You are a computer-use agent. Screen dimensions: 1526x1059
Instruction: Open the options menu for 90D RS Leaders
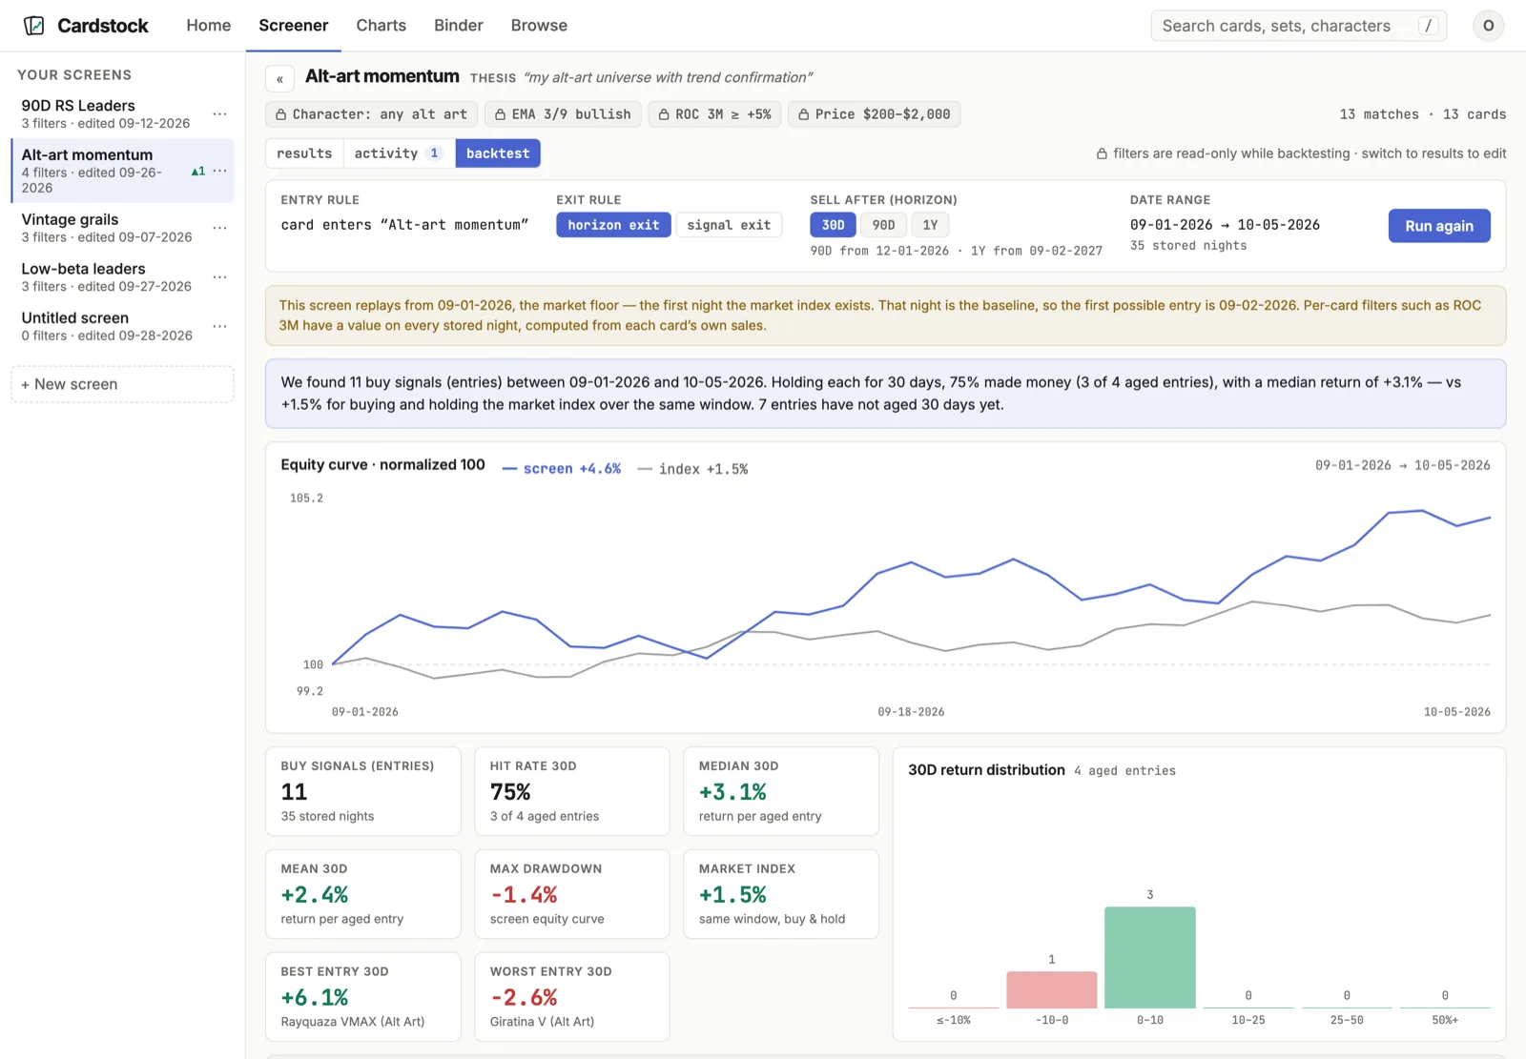click(x=220, y=113)
